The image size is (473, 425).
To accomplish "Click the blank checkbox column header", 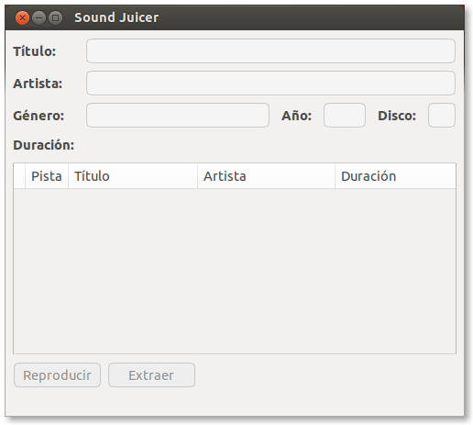I will tap(19, 176).
